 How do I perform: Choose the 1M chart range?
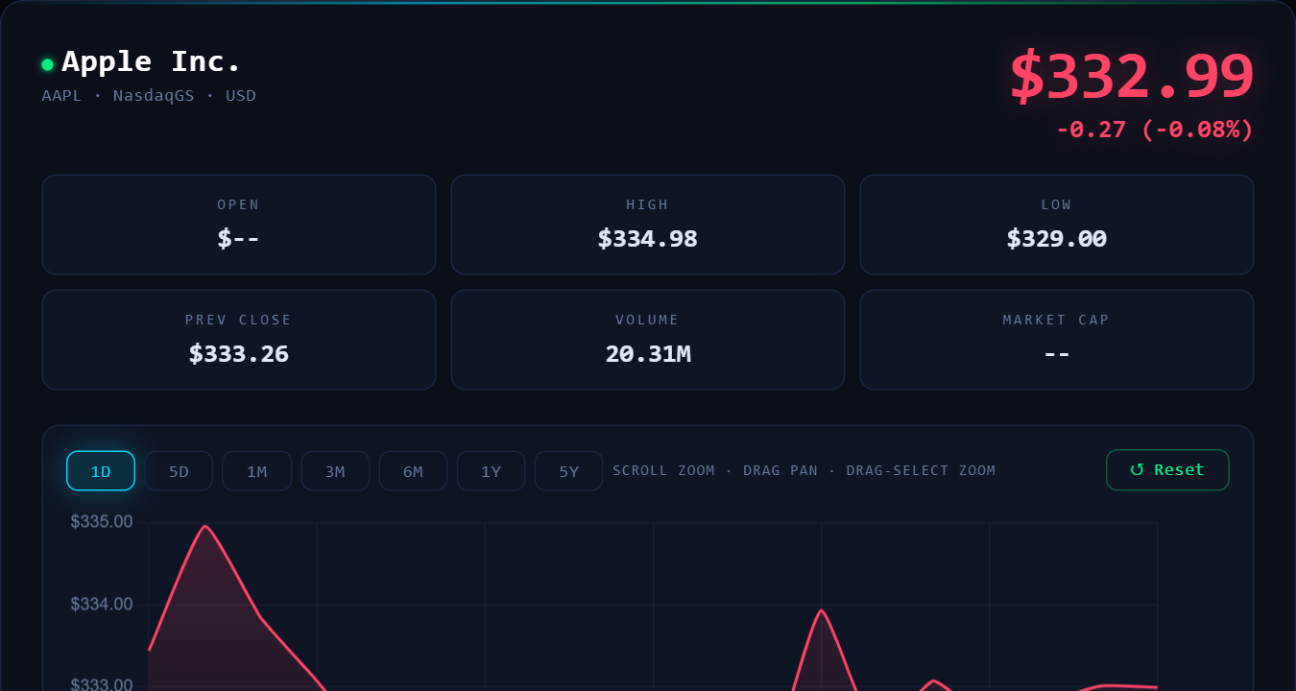click(256, 471)
